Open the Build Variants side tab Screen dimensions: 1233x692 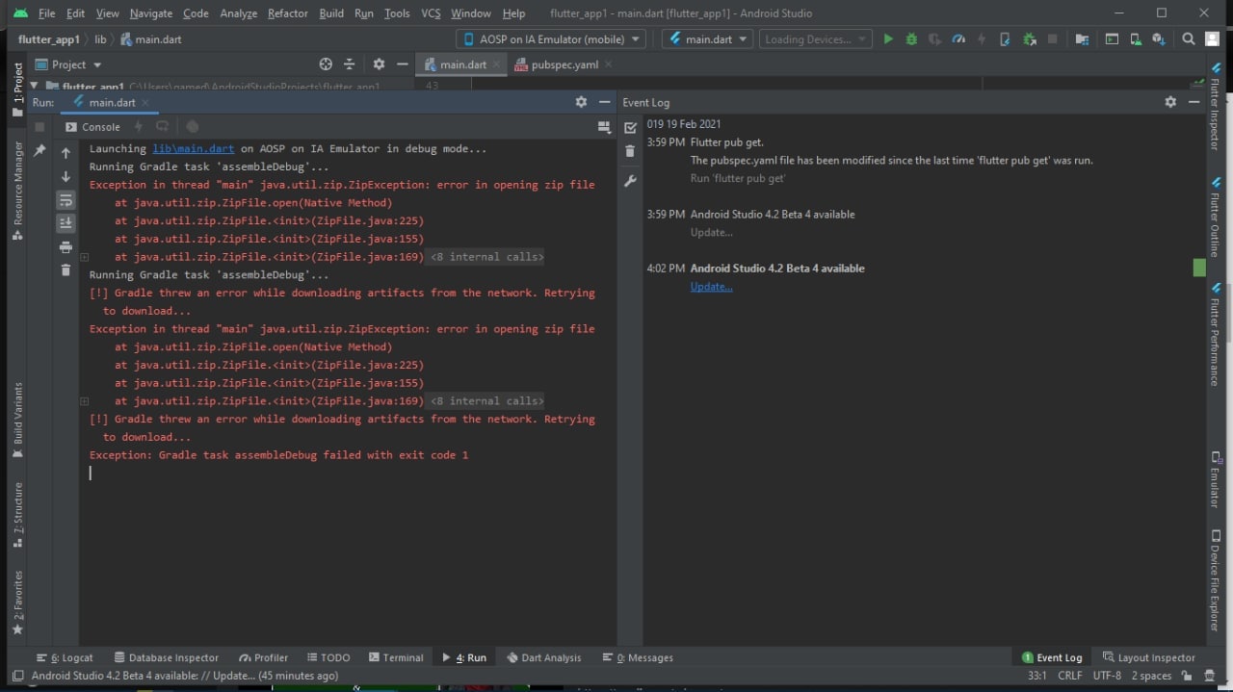click(x=17, y=420)
